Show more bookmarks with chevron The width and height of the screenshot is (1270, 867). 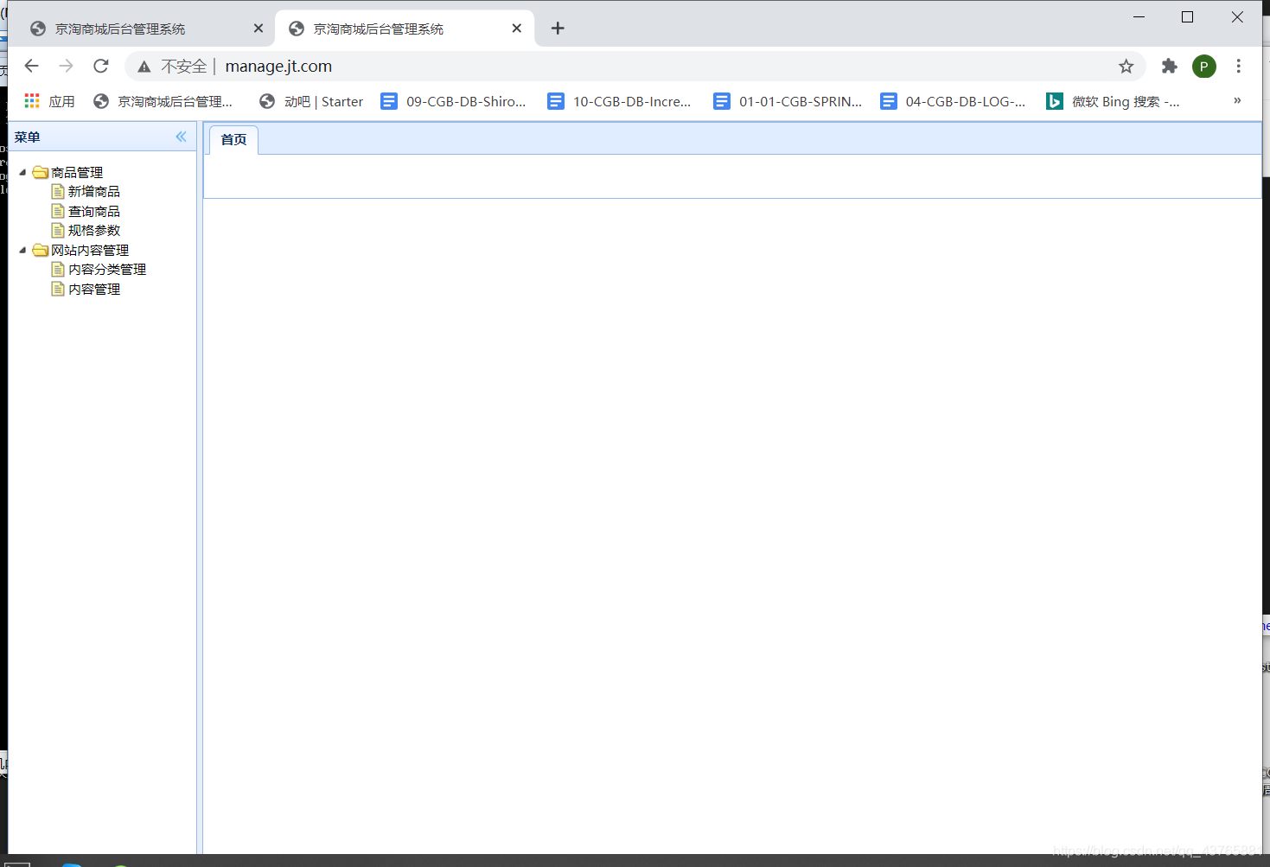pyautogui.click(x=1237, y=100)
